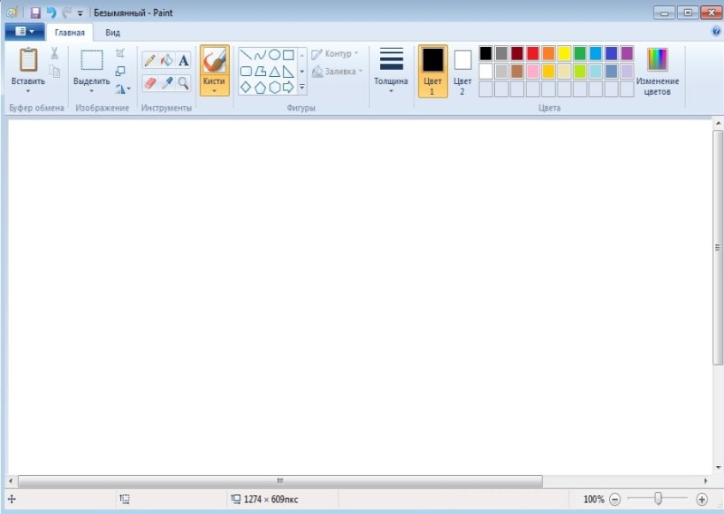
Task: Click the zoom in plus button
Action: coord(702,500)
